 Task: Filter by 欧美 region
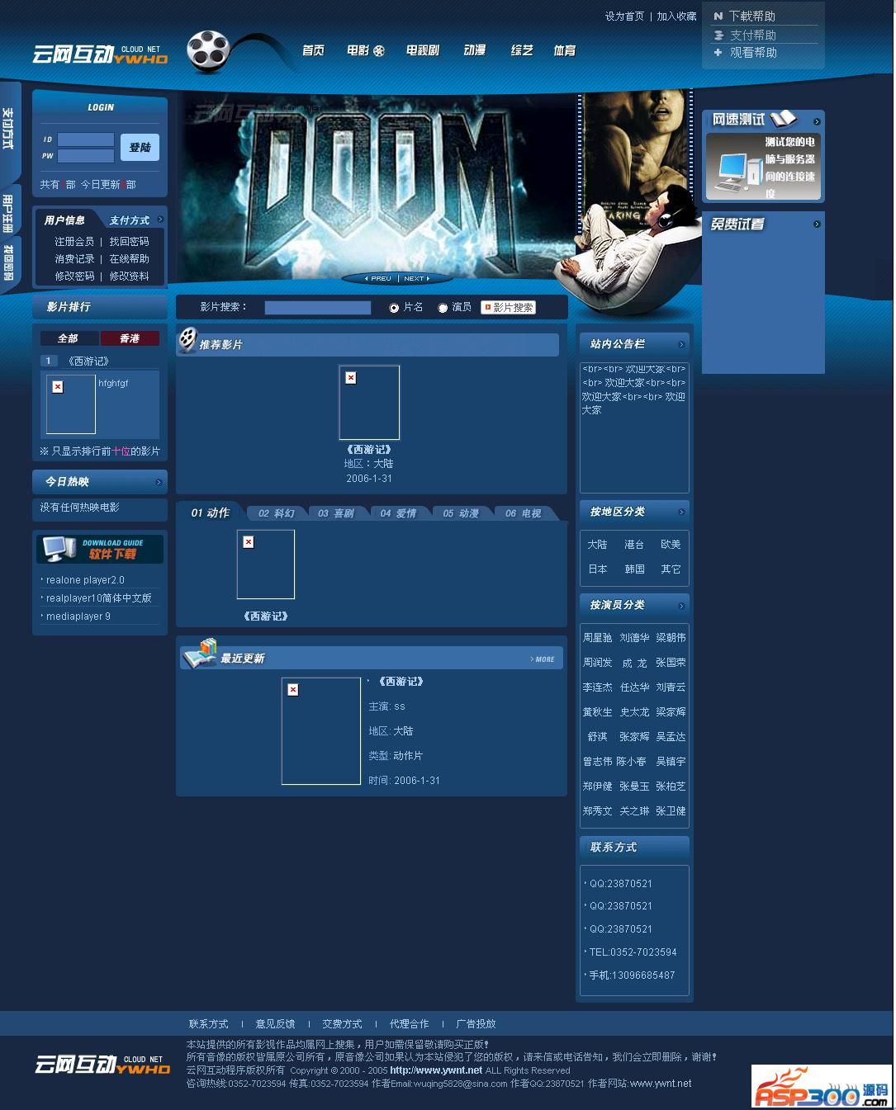(671, 545)
